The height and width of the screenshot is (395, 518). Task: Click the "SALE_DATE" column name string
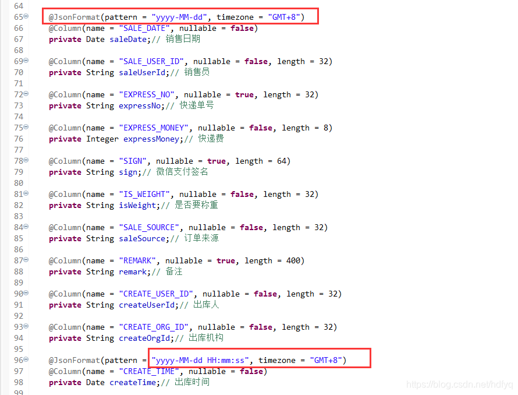tap(144, 28)
